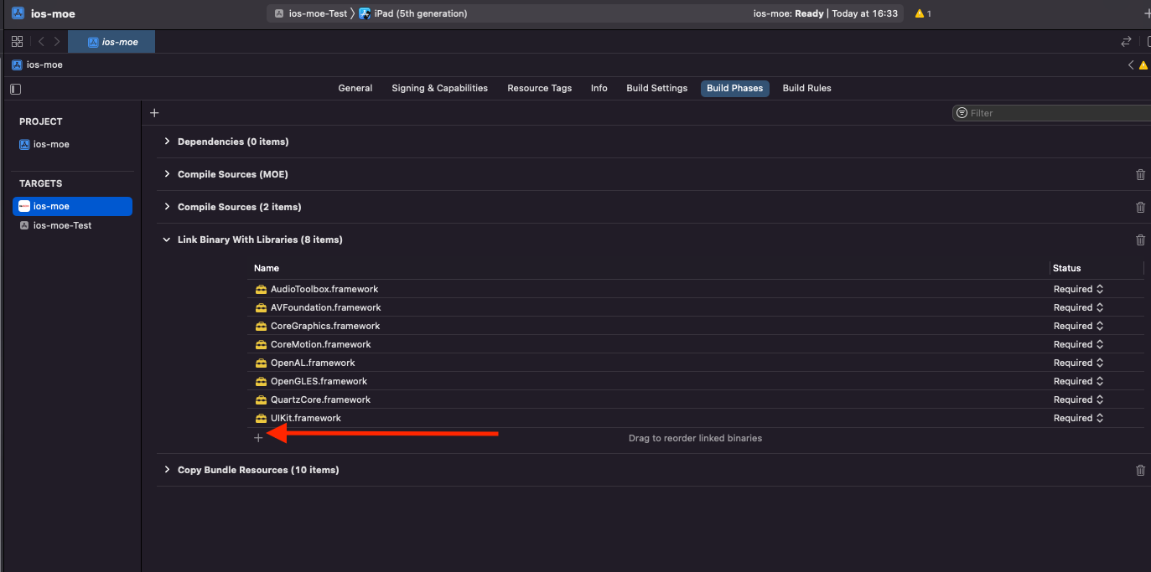Screen dimensions: 1151x572
Task: Select the ios-moe editor document tab
Action: pyautogui.click(x=111, y=42)
